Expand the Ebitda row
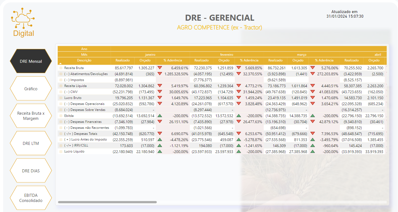Screen dimensions: 398x212 click(x=61, y=116)
